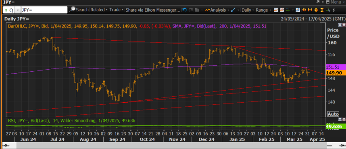The width and height of the screenshot is (346, 149).
Task: Open dropdown arrow beside drawing tool
Action: (238, 10)
